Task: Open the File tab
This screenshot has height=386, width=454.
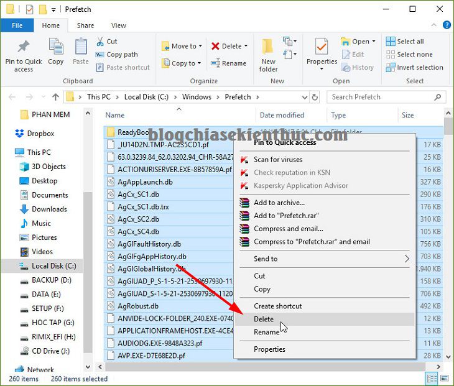Action: [x=17, y=25]
